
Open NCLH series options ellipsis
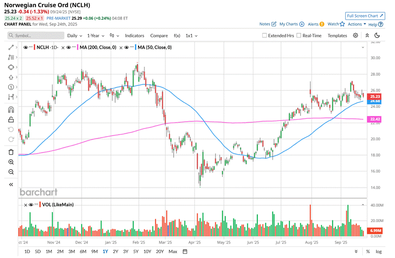(x=31, y=47)
